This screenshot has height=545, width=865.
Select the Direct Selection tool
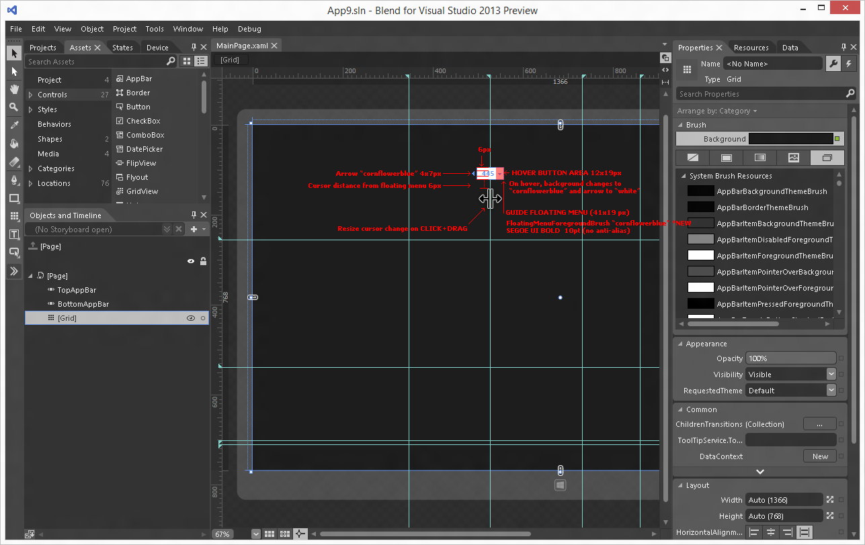pyautogui.click(x=14, y=71)
